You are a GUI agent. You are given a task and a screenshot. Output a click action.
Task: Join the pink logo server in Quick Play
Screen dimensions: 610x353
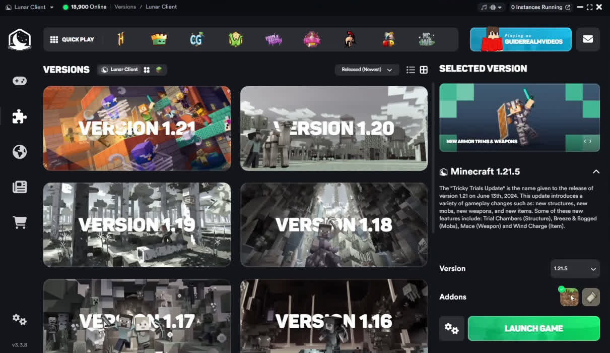click(x=312, y=39)
